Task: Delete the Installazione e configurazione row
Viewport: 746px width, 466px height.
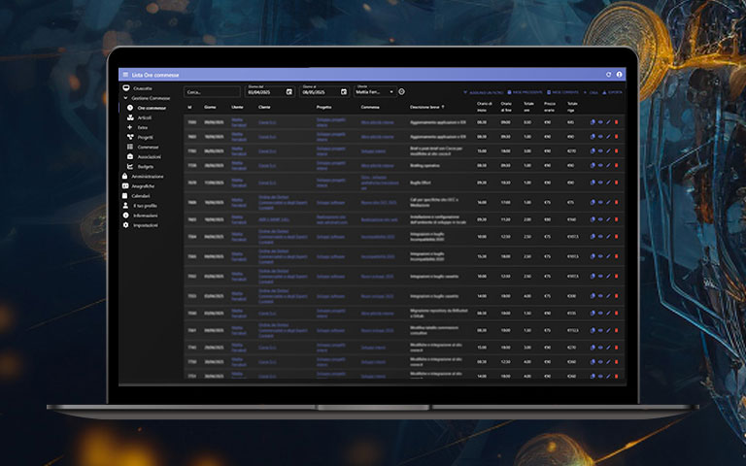Action: pos(617,219)
